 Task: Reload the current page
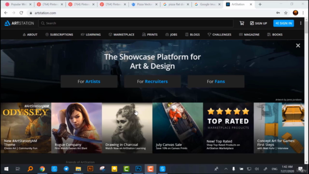[21, 13]
